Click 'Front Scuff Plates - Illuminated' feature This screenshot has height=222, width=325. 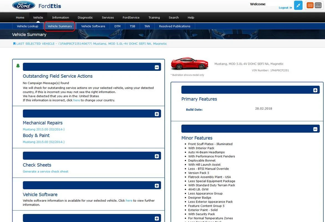[210, 144]
